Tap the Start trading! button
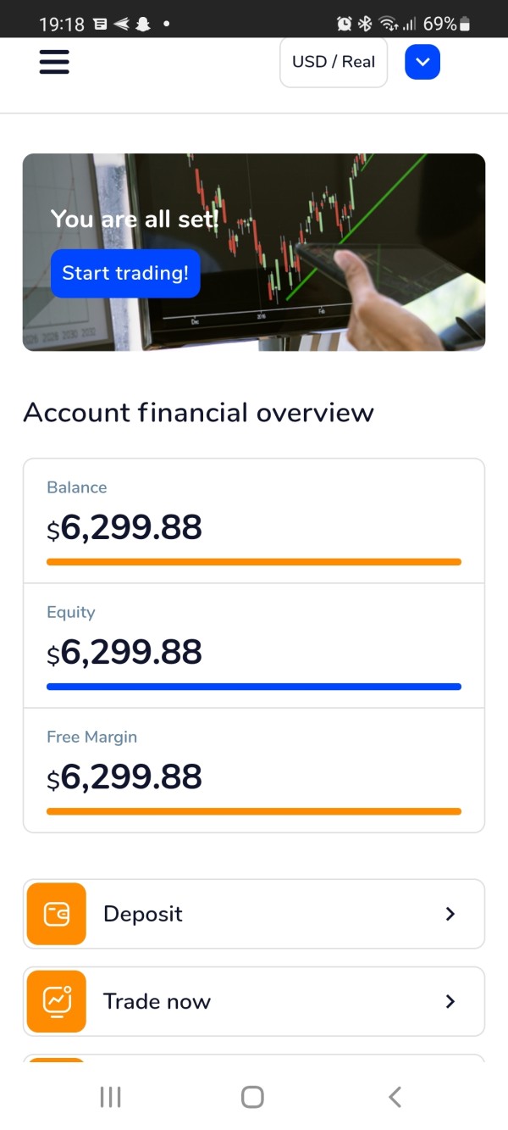Viewport: 508px width, 1130px height. coord(125,273)
